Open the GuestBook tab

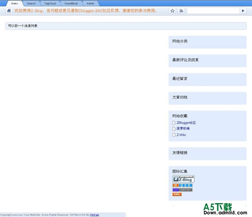point(71,3)
